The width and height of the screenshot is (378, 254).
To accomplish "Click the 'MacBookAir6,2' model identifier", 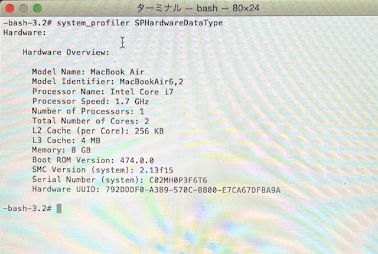I will [x=151, y=82].
